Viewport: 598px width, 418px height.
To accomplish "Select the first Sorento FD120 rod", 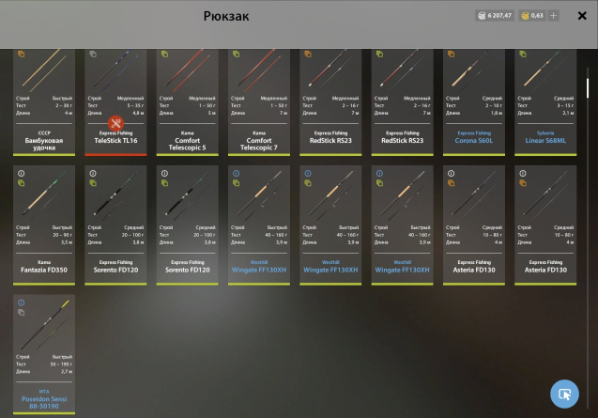I will [x=115, y=225].
